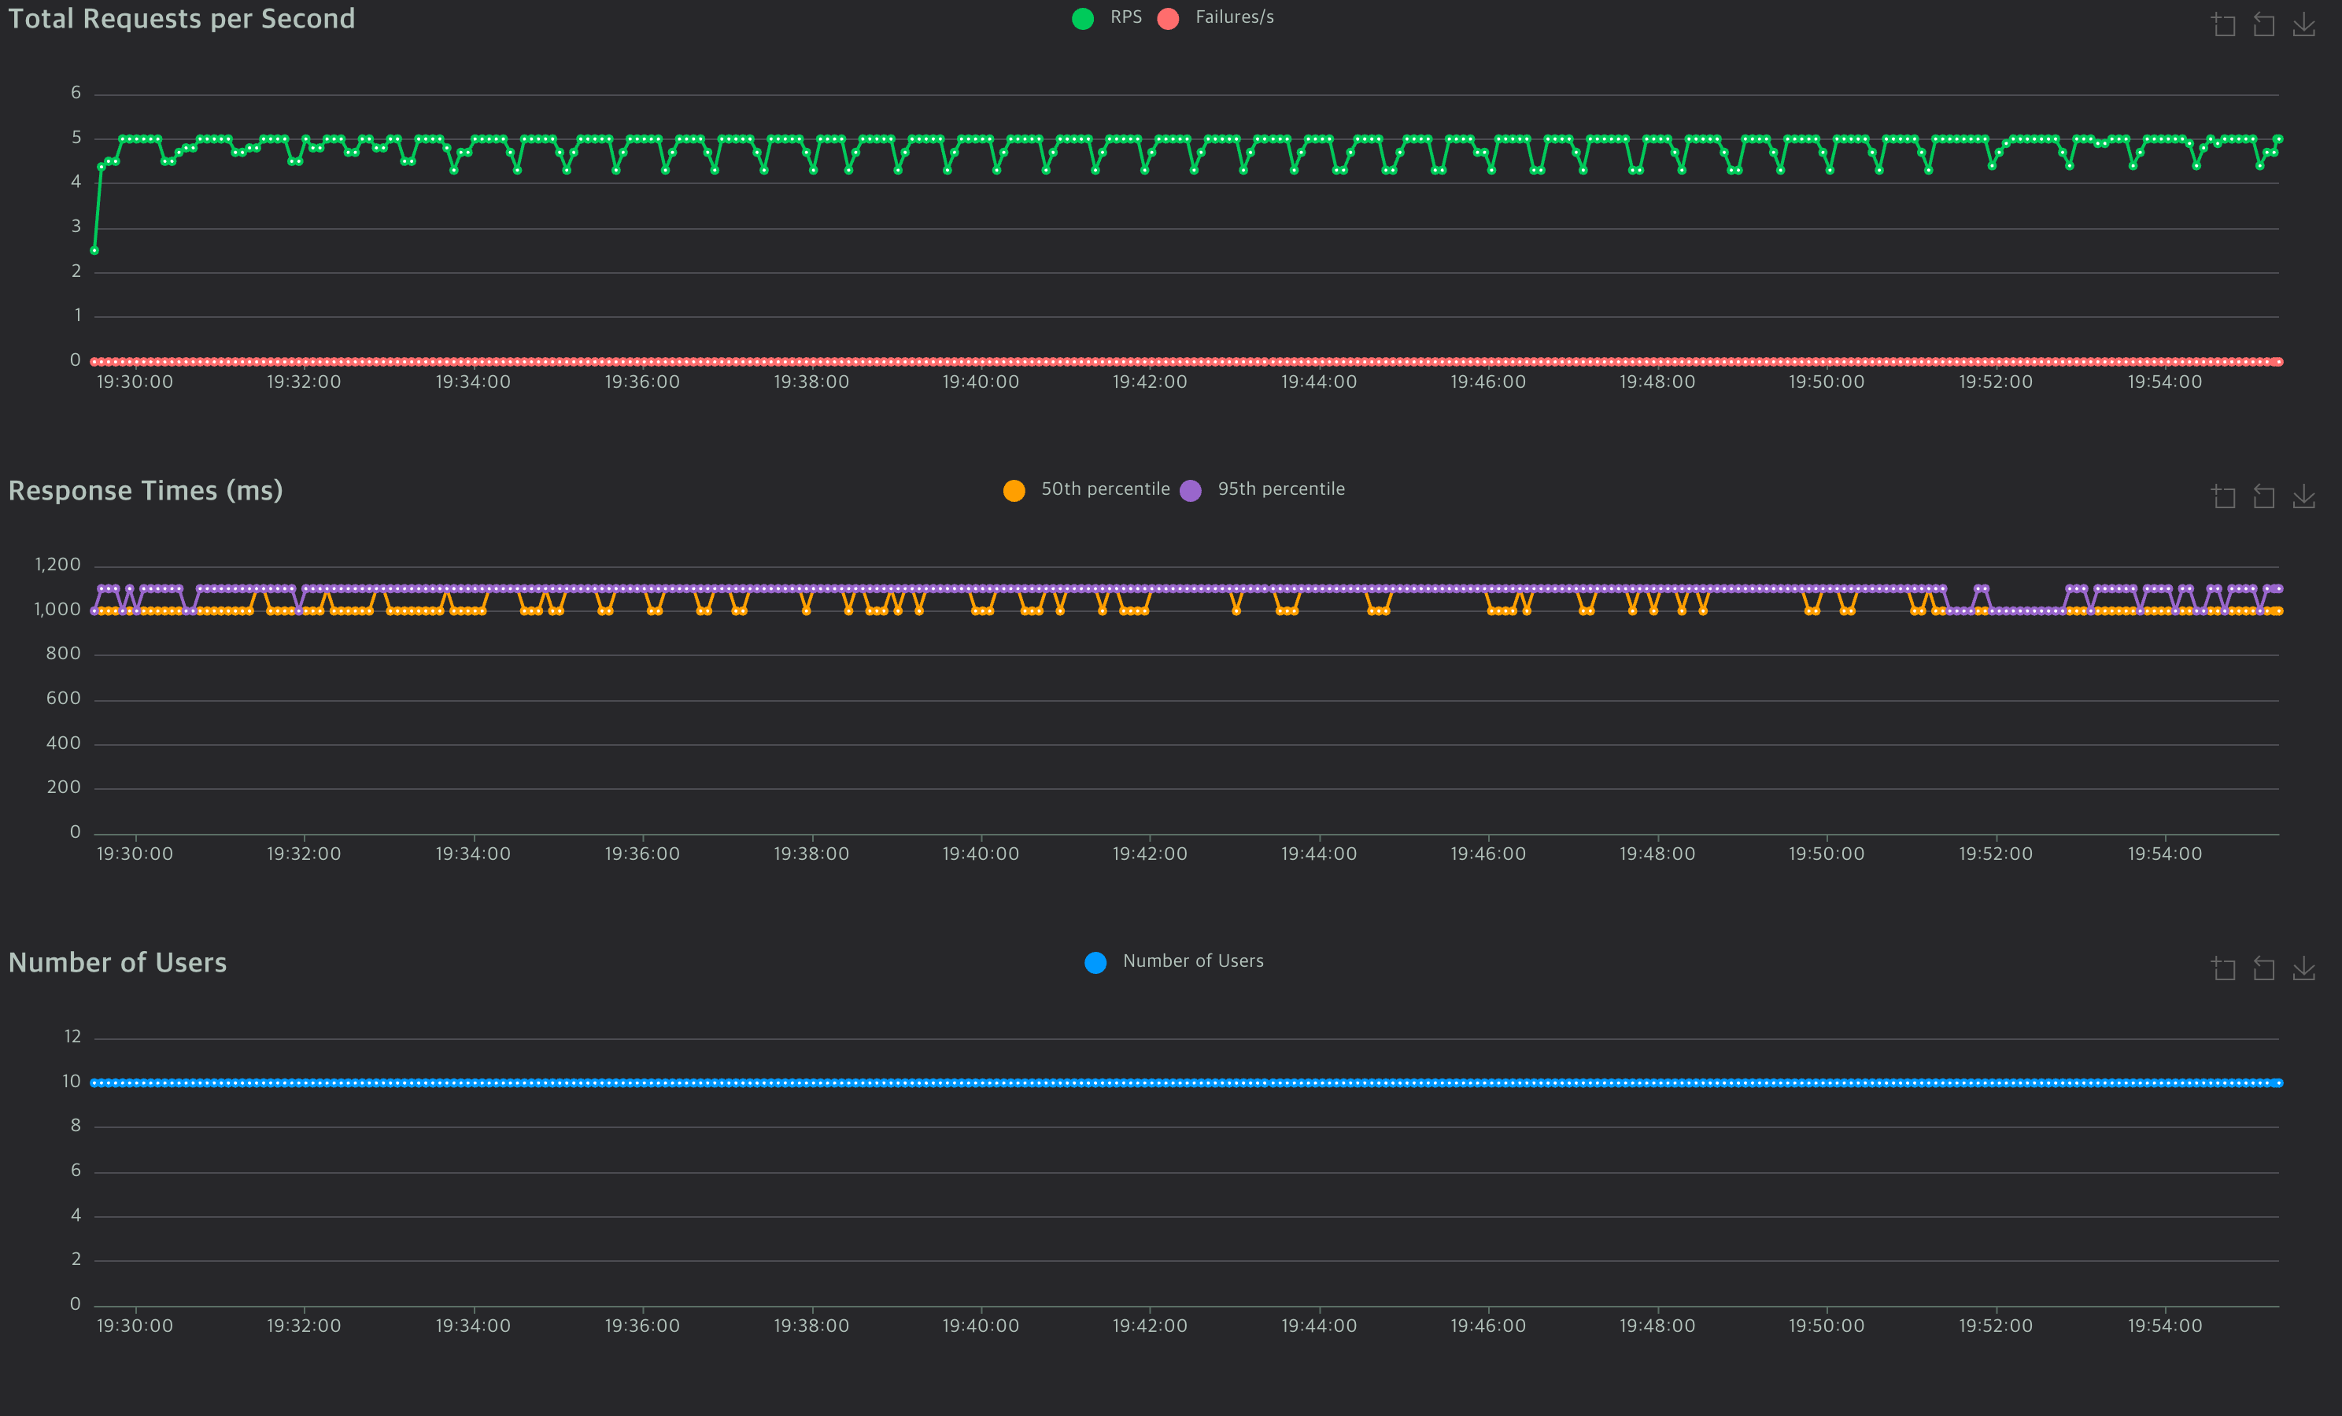The width and height of the screenshot is (2342, 1416).
Task: Download Total Requests per Second chart image
Action: click(x=2304, y=24)
